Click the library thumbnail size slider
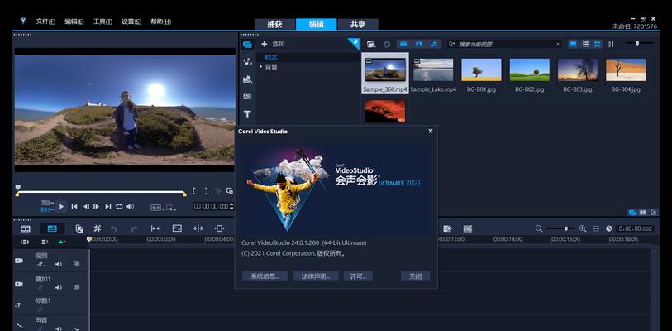 639,43
